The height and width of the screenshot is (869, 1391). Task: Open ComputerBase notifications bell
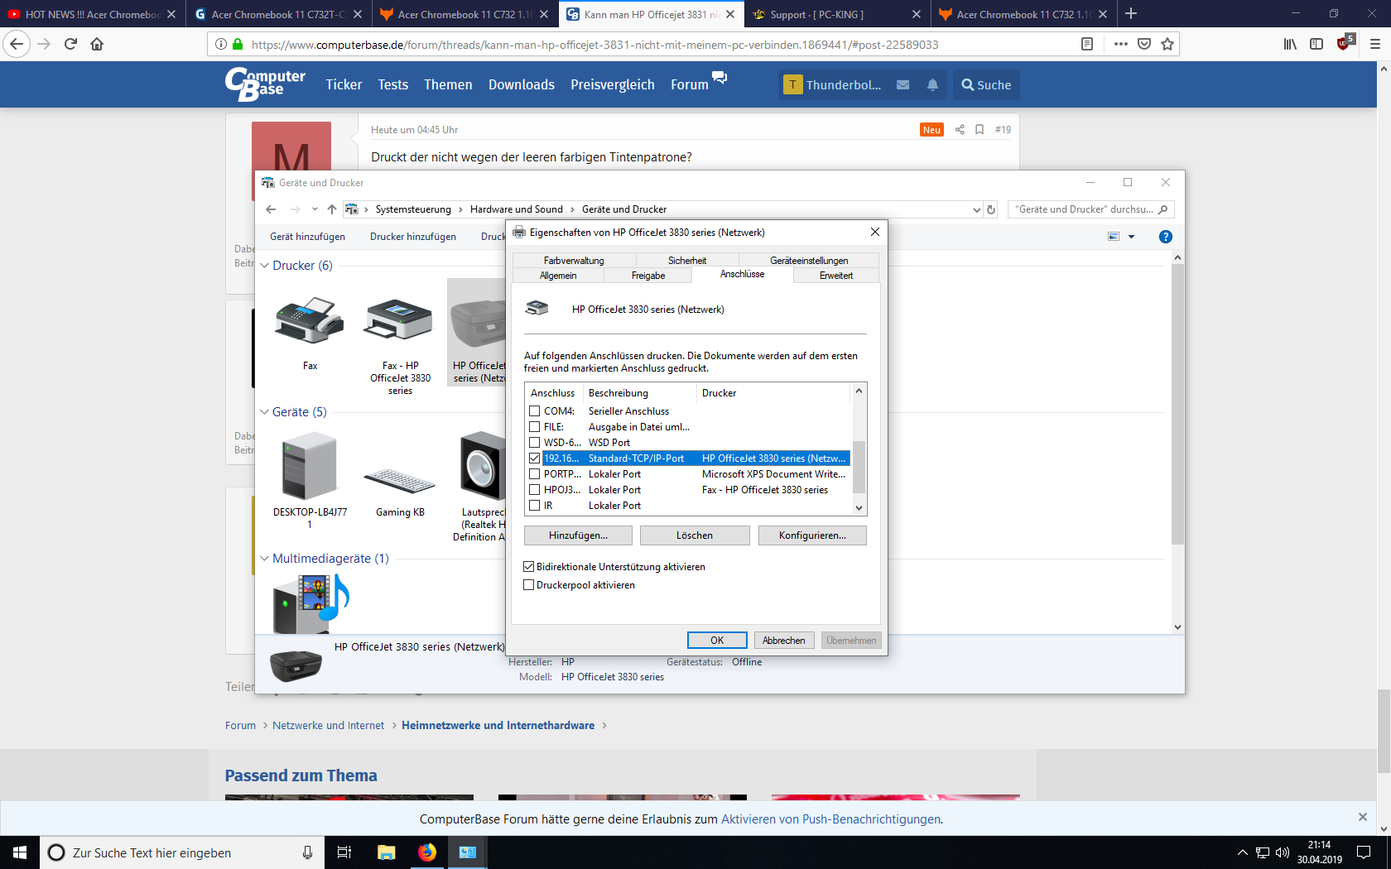click(x=932, y=84)
